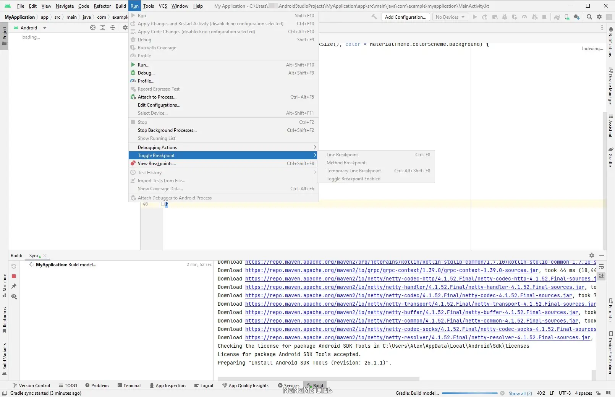615x397 pixels.
Task: Click the Gradle build progress bar
Action: point(469,393)
